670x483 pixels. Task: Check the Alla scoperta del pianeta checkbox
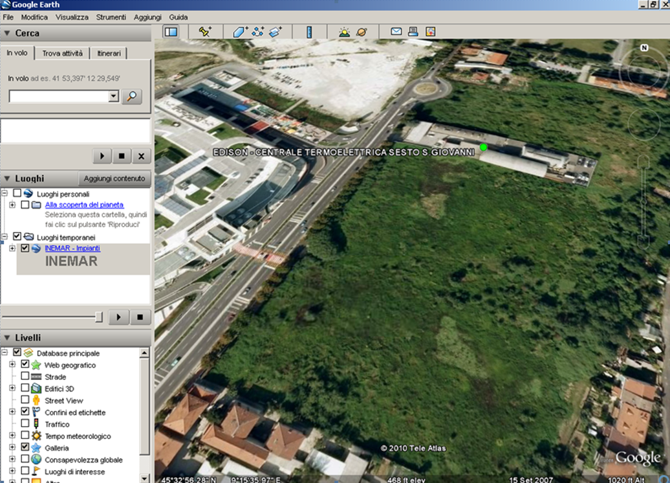click(x=25, y=205)
